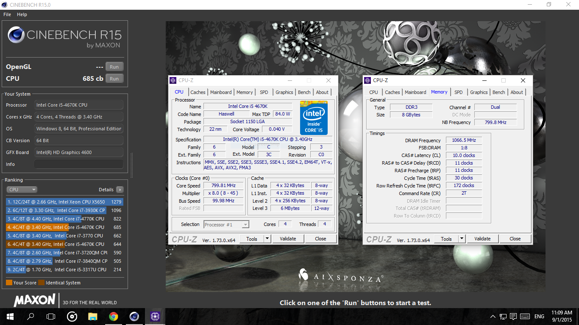579x325 pixels.
Task: Open the Processor #1 selection dropdown
Action: click(226, 225)
